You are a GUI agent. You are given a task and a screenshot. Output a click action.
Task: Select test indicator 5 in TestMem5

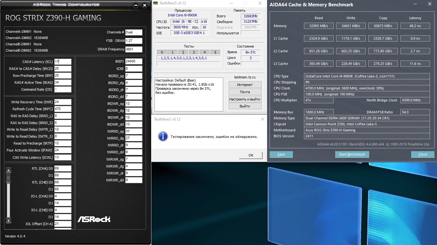pyautogui.click(x=215, y=52)
